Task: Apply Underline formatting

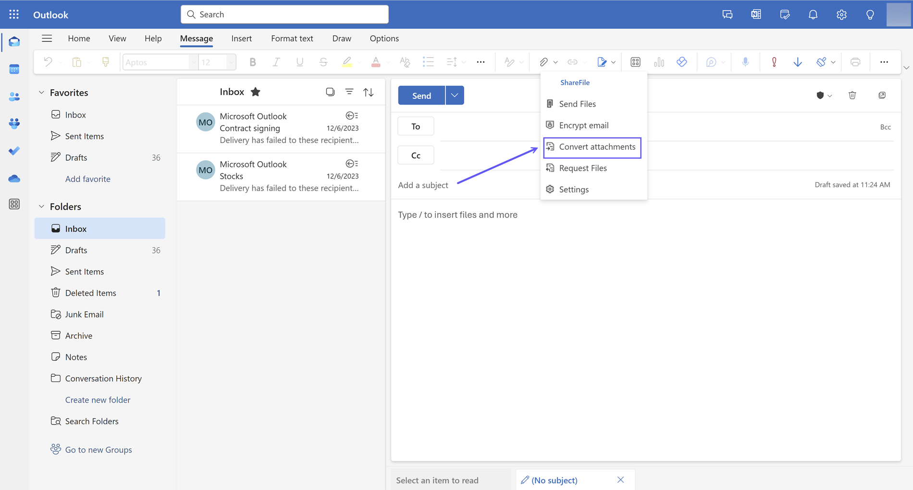Action: 300,62
